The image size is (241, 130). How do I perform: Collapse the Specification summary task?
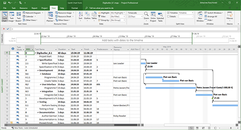[38, 60]
